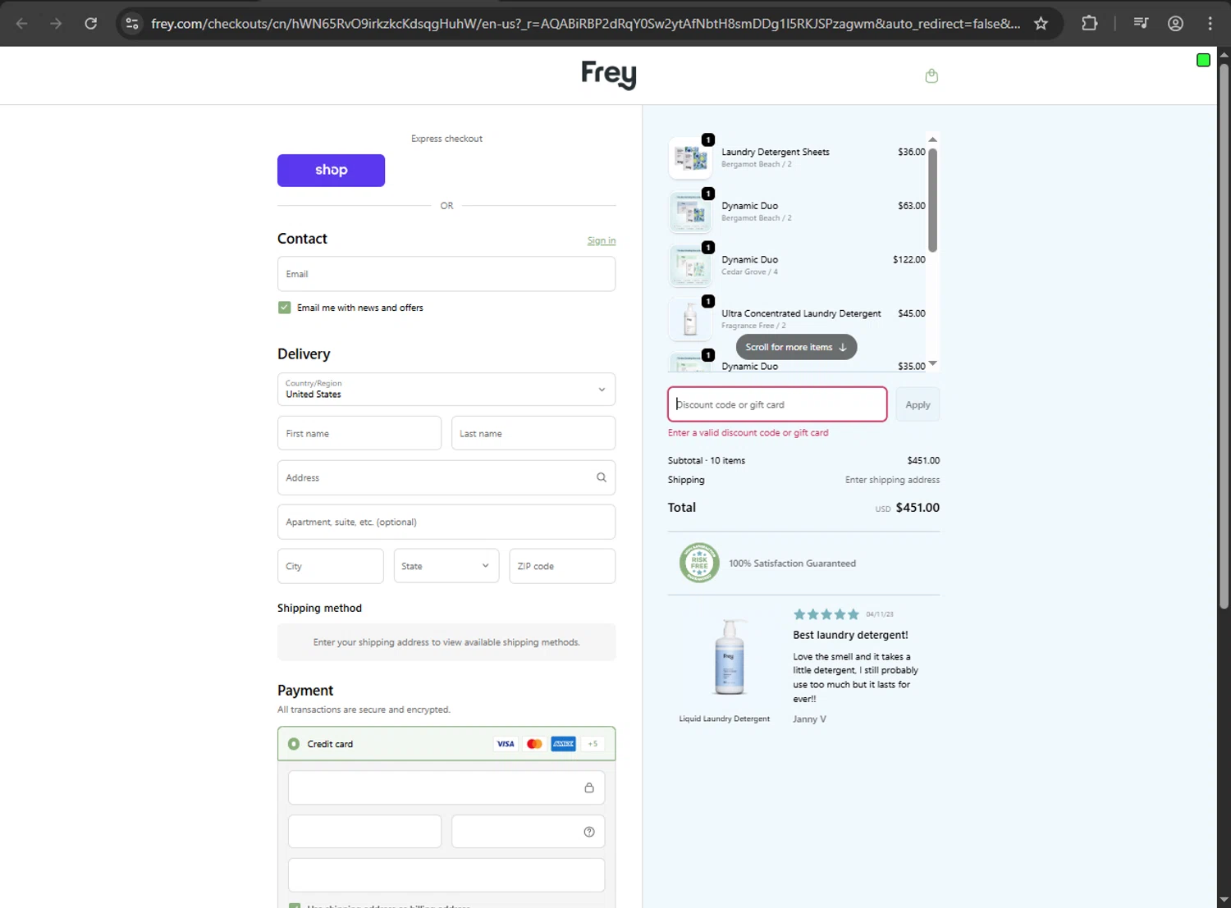Image resolution: width=1231 pixels, height=908 pixels.
Task: Click the lock icon in card number field
Action: (x=589, y=787)
